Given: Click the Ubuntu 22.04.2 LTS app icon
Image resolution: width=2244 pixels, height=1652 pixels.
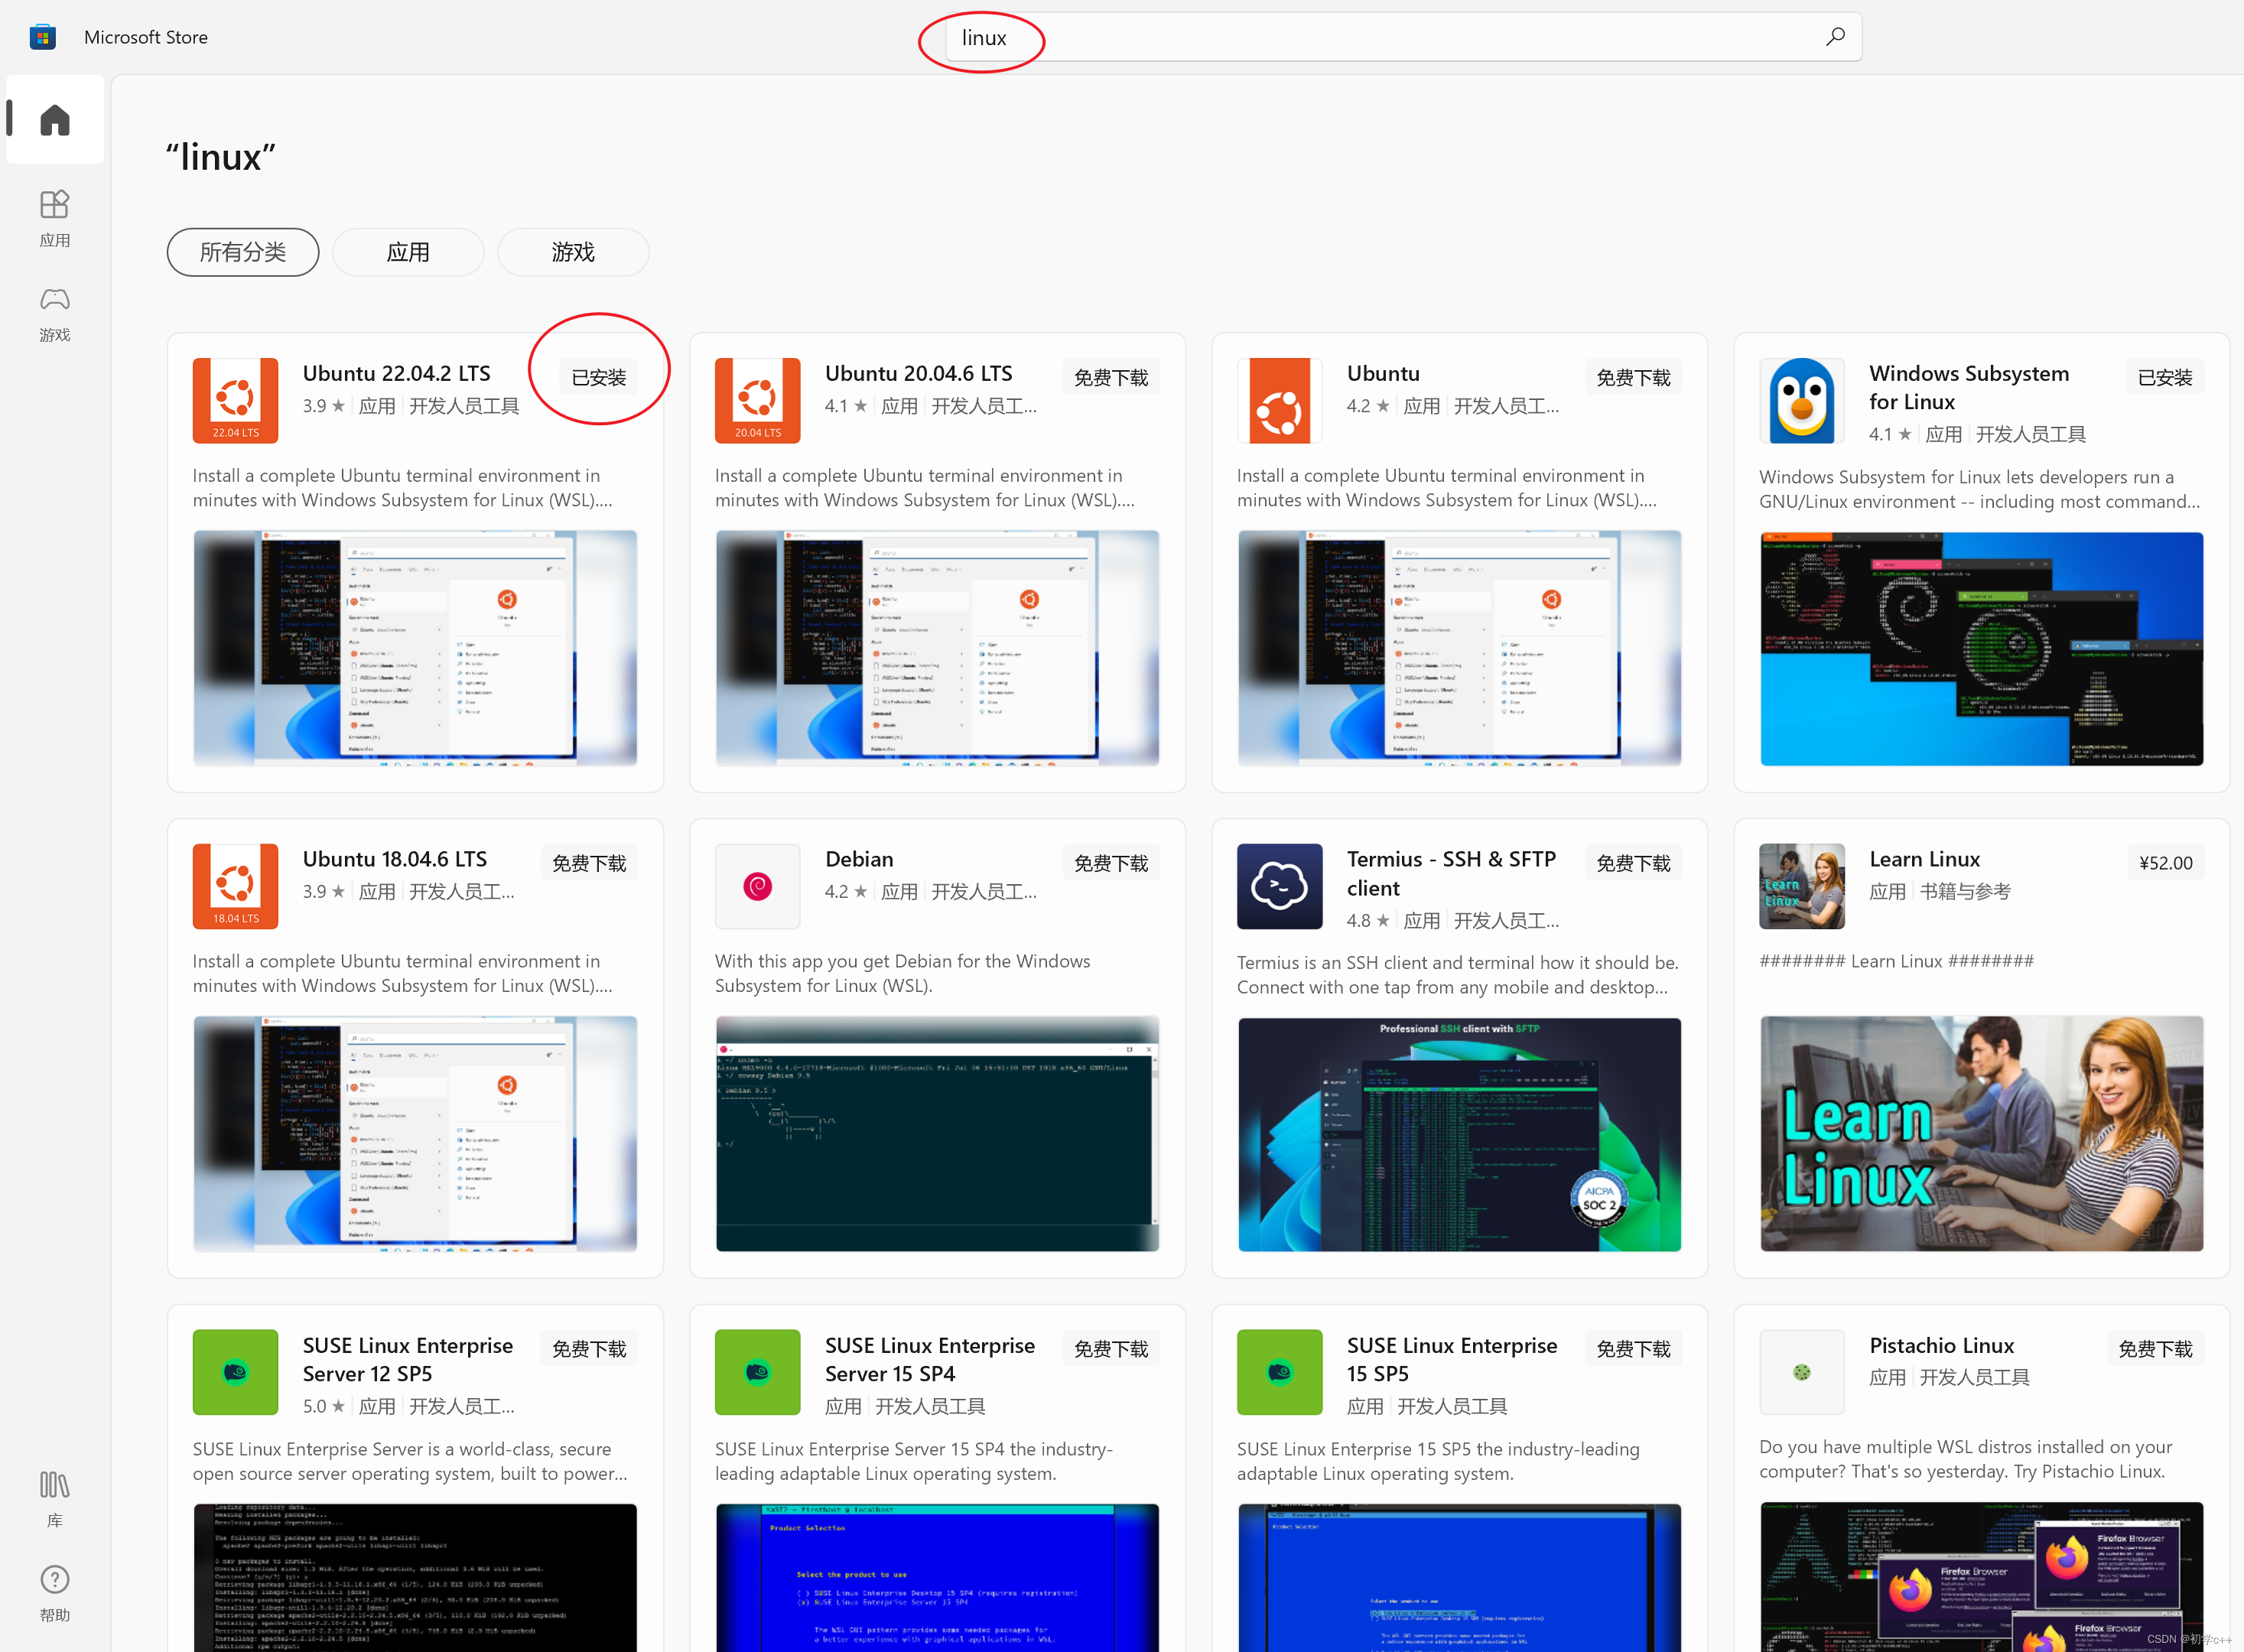Looking at the screenshot, I should (235, 400).
